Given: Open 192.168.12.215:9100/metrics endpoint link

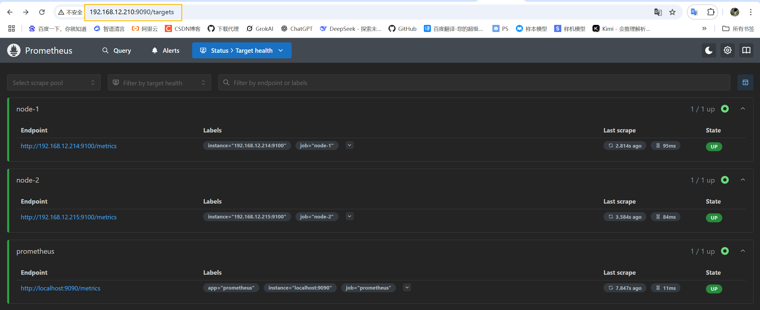Looking at the screenshot, I should 69,217.
